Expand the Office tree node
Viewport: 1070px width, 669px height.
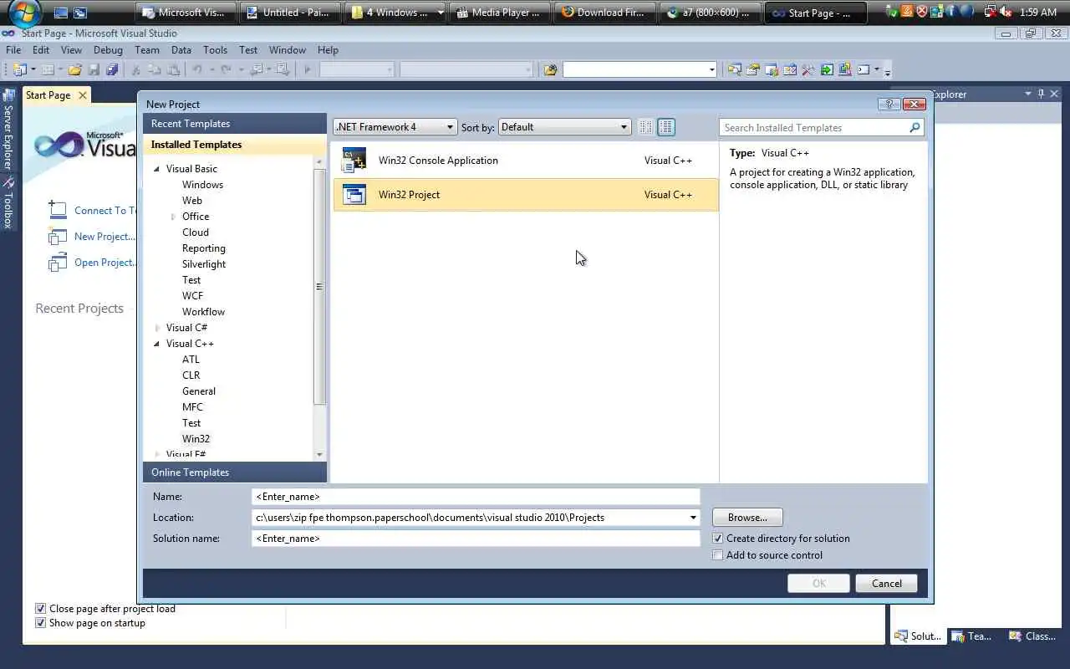pyautogui.click(x=173, y=217)
